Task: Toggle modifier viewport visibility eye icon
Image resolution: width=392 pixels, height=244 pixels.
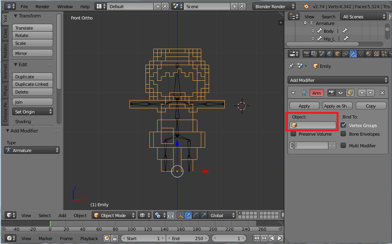Action: 340,93
